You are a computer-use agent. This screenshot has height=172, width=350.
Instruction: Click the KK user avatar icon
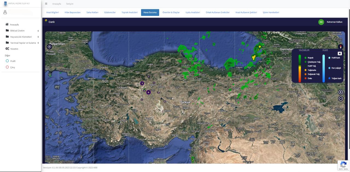pyautogui.click(x=321, y=22)
